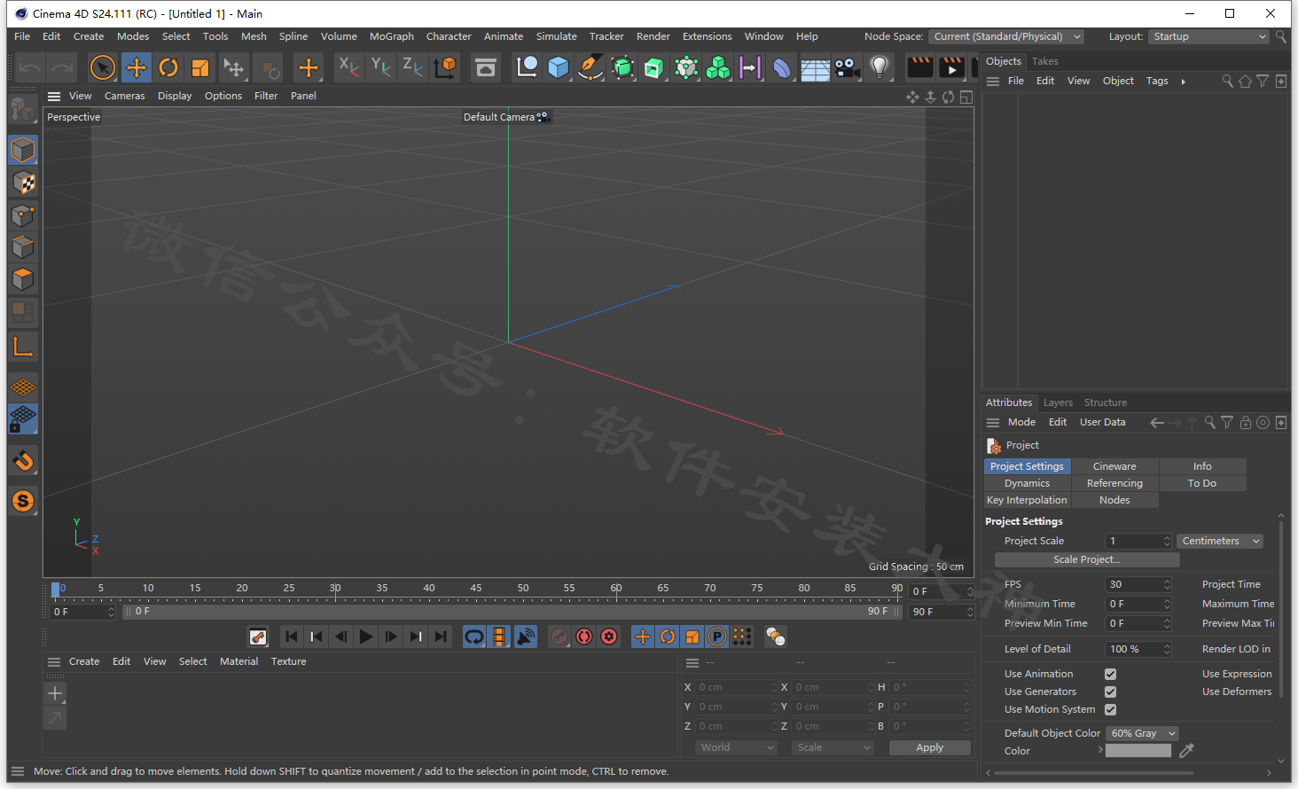Viewport: 1298px width, 789px height.
Task: Activate the Scale tool in top toolbar
Action: (200, 67)
